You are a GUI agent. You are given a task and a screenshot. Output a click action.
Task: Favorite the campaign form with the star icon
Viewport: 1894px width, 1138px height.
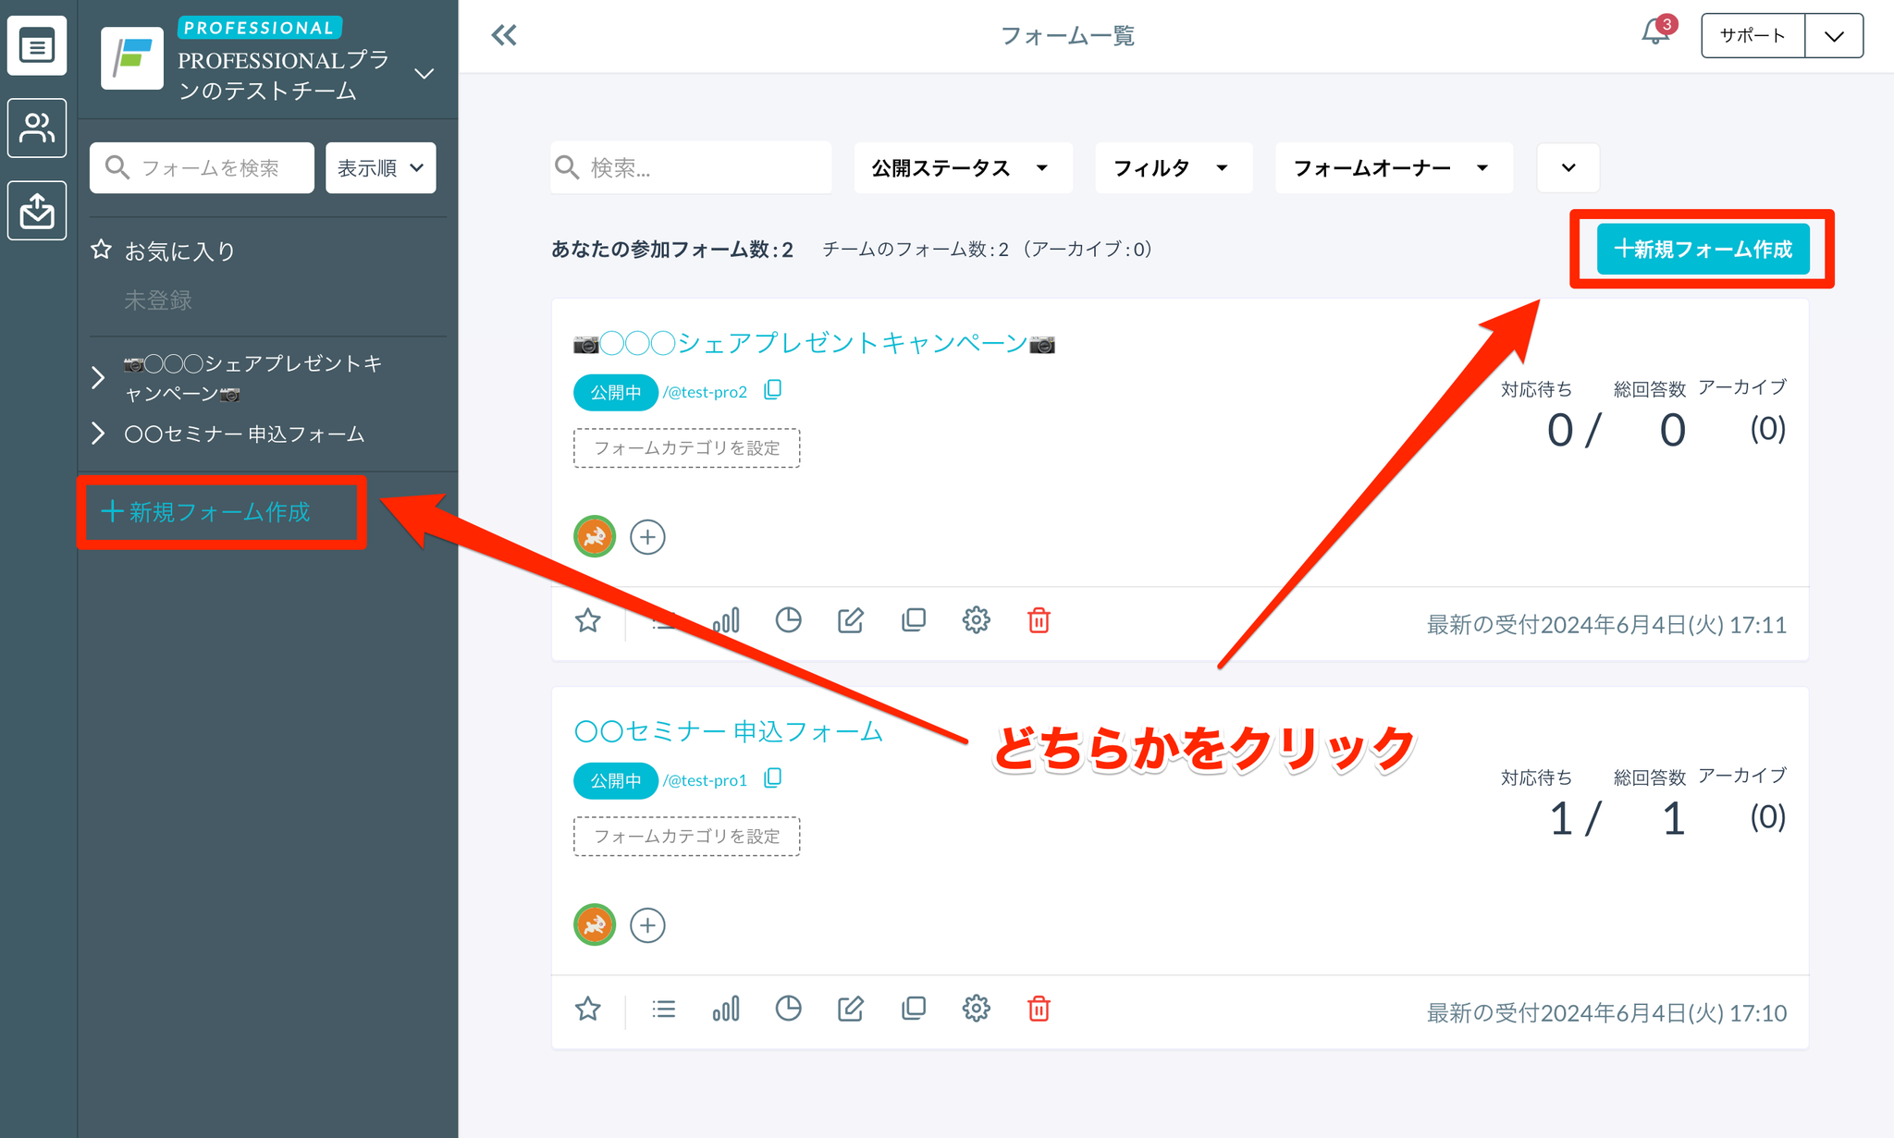point(588,620)
